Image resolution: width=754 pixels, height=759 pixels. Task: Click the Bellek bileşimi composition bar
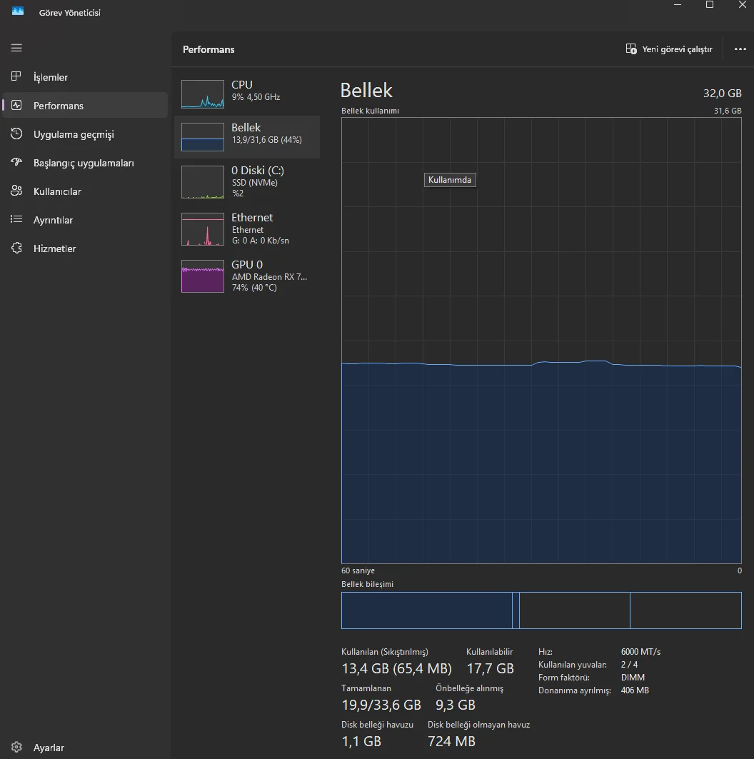[541, 610]
